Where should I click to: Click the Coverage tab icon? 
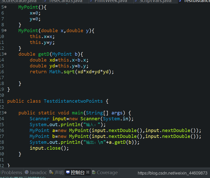(x=94, y=172)
